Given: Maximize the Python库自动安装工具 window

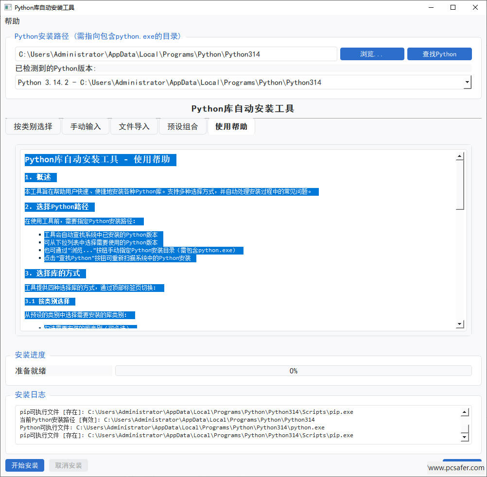Looking at the screenshot, I should [x=453, y=8].
